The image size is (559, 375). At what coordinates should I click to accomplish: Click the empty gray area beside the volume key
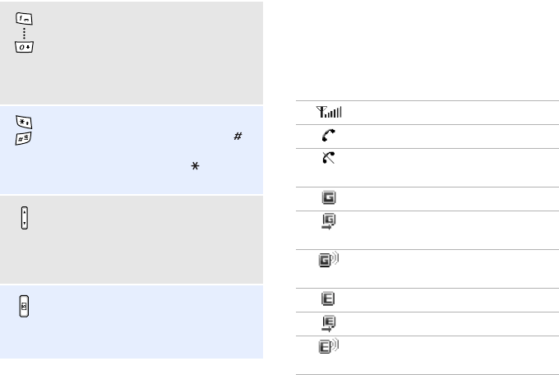click(148, 238)
